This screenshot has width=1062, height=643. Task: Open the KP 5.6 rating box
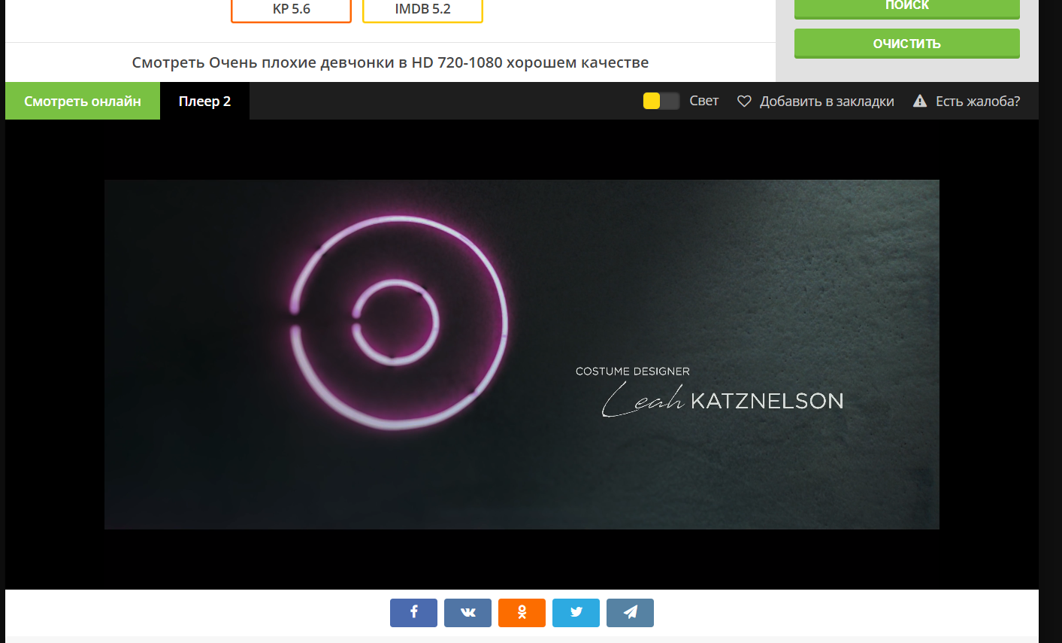click(291, 10)
